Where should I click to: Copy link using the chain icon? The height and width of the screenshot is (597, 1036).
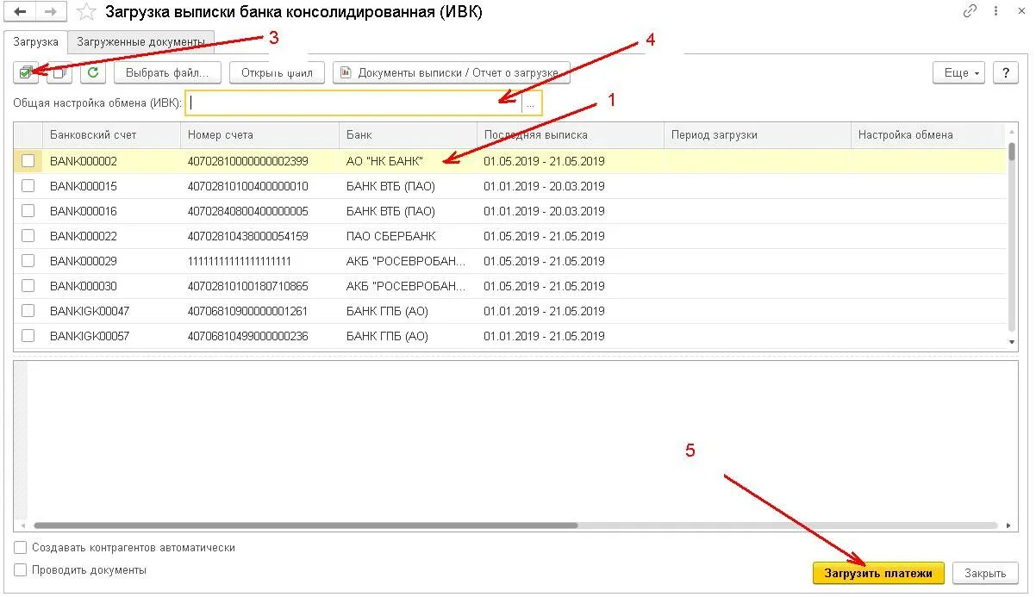(970, 12)
